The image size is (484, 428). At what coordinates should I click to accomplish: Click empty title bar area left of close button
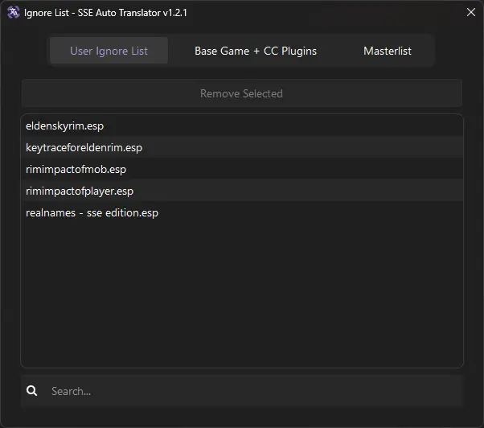click(324, 12)
